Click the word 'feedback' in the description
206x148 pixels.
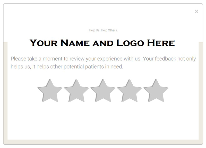(165, 59)
